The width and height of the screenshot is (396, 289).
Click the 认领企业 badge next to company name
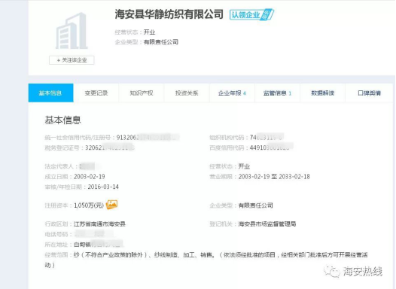point(251,14)
